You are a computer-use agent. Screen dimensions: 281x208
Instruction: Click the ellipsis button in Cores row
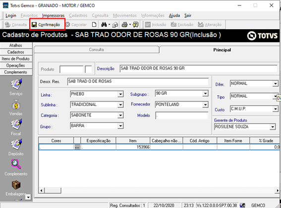[77, 147]
